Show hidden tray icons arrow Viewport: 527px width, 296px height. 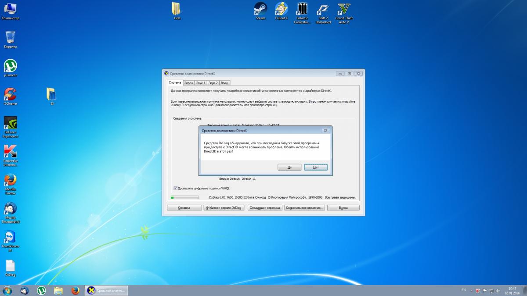472,290
